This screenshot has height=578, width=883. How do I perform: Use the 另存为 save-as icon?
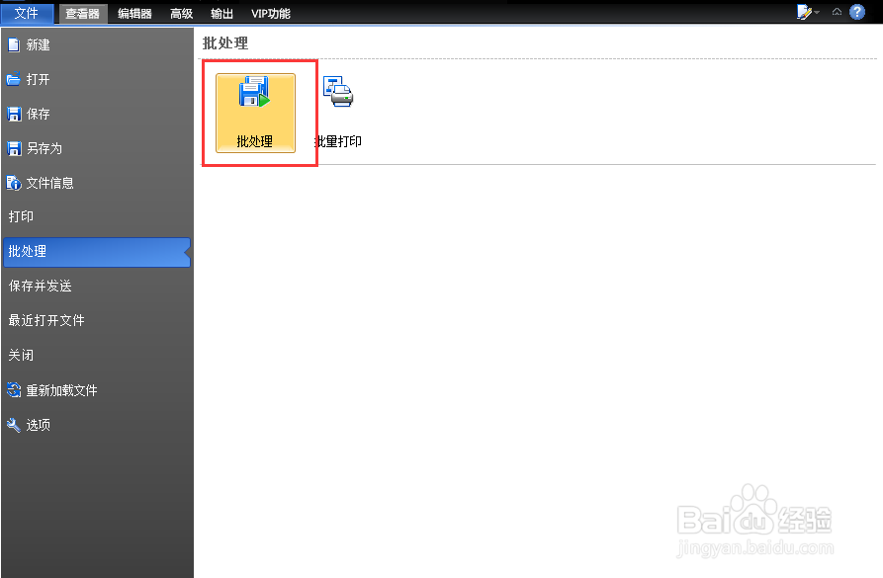[14, 148]
